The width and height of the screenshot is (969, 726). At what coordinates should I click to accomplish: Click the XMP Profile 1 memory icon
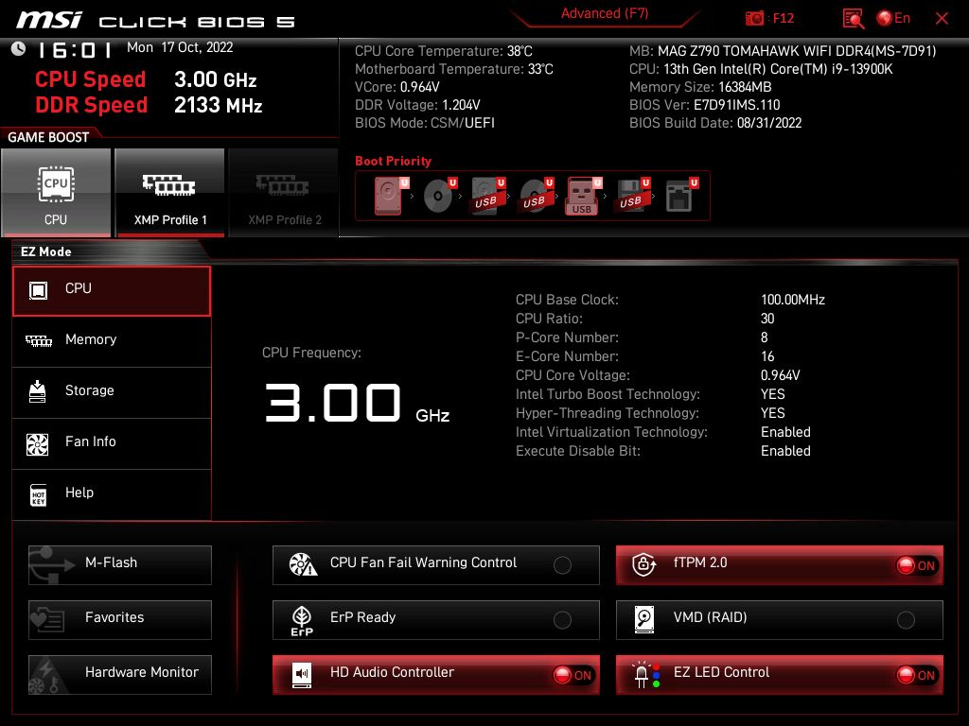pos(168,184)
